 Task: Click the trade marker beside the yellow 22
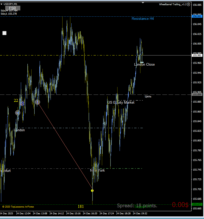point(22,103)
